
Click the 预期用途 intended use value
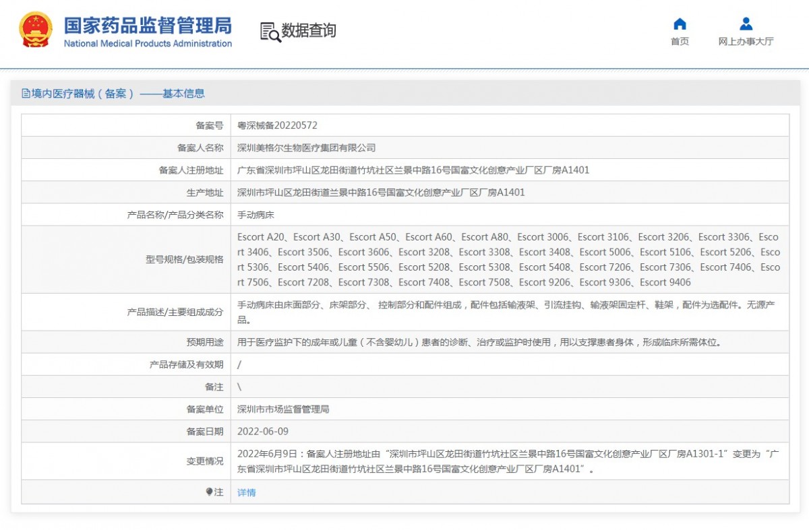click(480, 342)
